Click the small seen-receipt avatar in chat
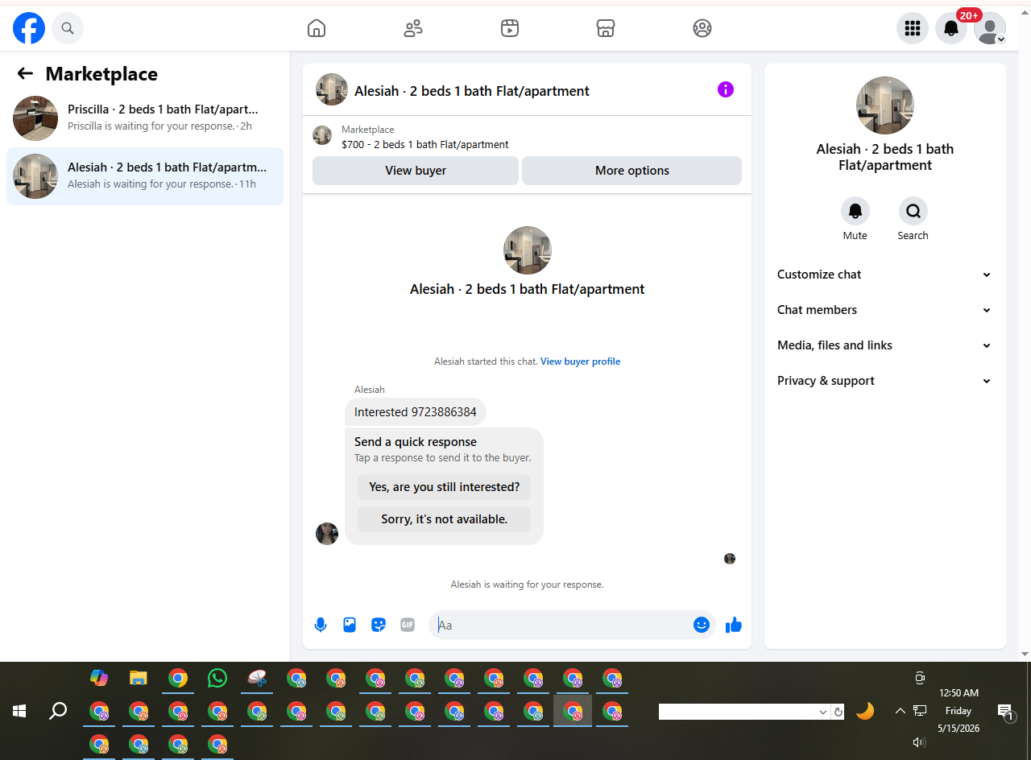 [730, 559]
